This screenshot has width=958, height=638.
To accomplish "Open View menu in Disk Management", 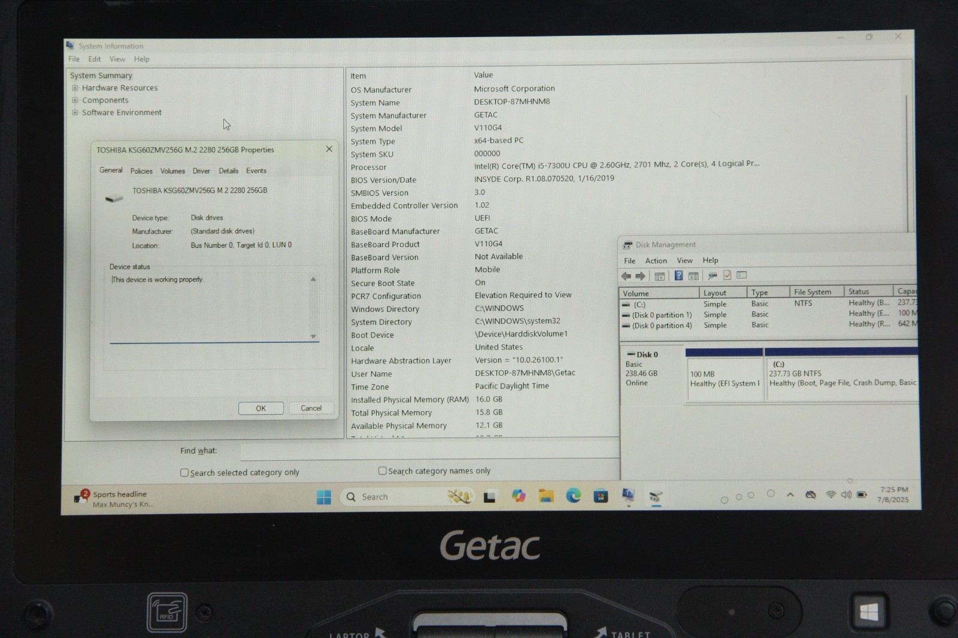I will (x=685, y=261).
